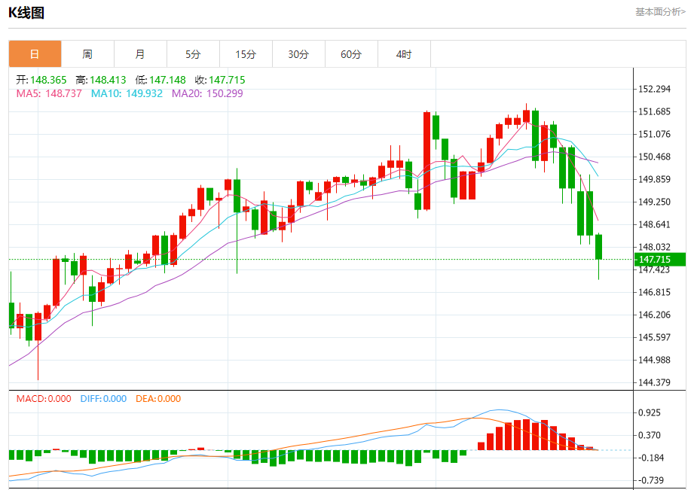Open the 15分 interval tab

coord(246,54)
